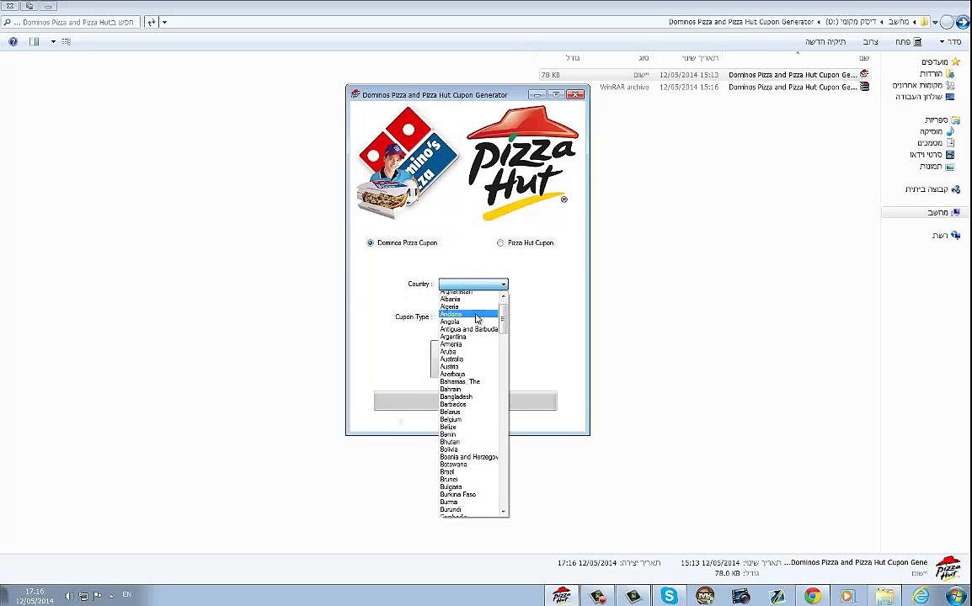Pick Bangladesh in the dropdown list

pyautogui.click(x=468, y=396)
